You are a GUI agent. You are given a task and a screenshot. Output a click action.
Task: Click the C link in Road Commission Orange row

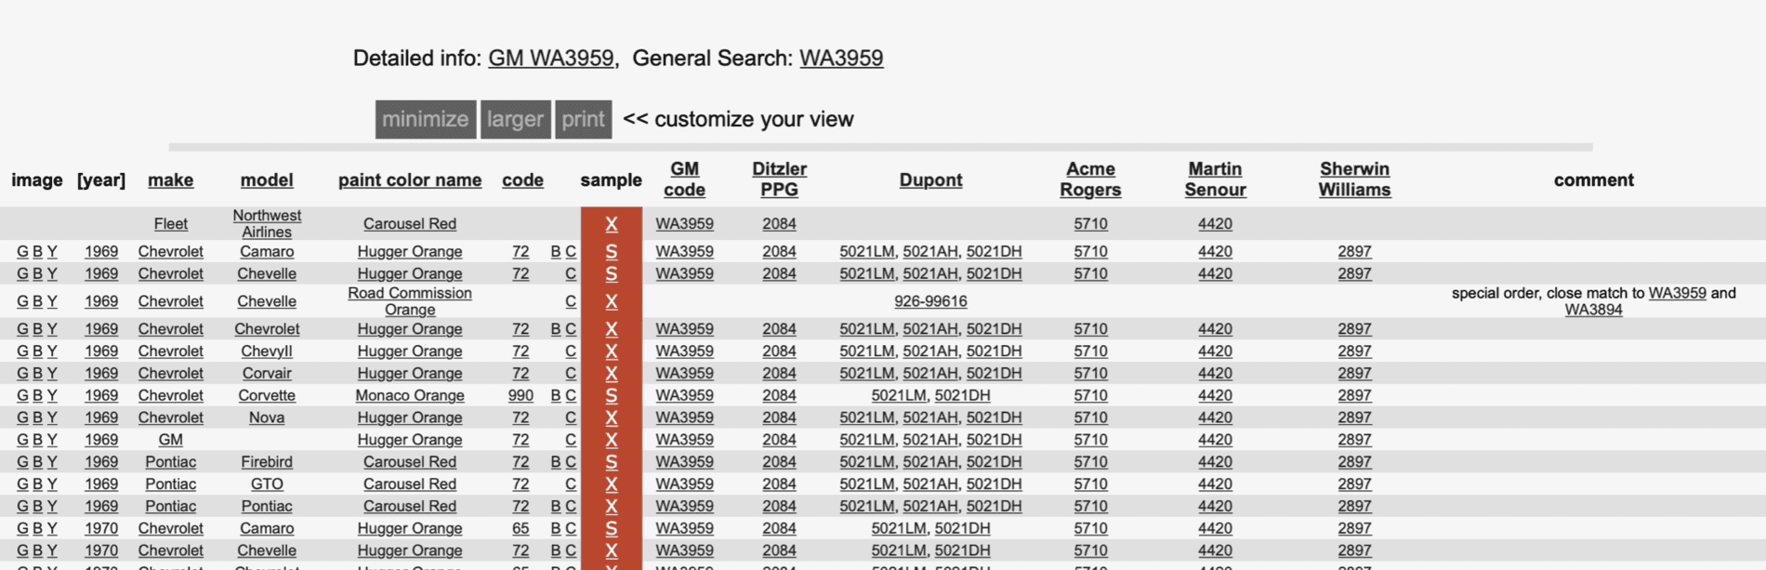571,301
